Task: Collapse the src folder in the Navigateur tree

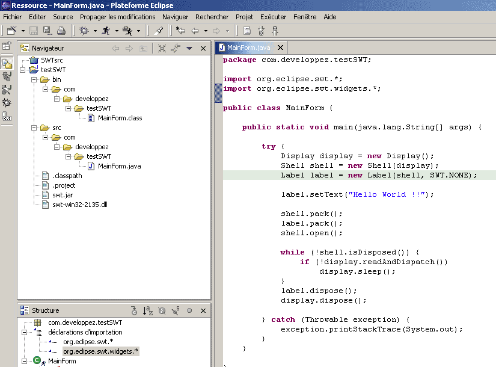Action: 32,128
